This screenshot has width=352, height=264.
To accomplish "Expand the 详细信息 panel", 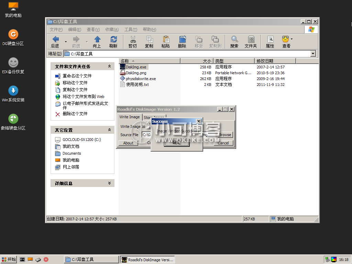I will pos(109,183).
